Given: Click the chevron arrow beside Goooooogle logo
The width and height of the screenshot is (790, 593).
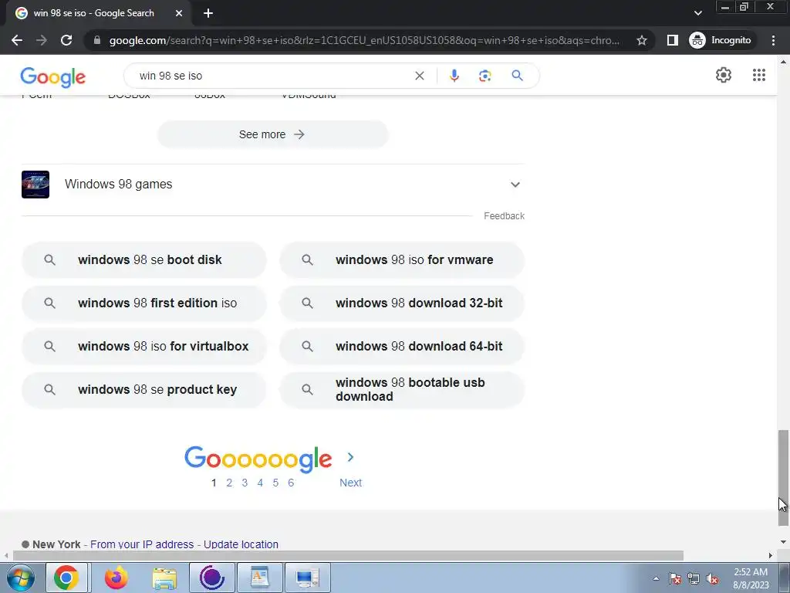Looking at the screenshot, I should point(351,457).
